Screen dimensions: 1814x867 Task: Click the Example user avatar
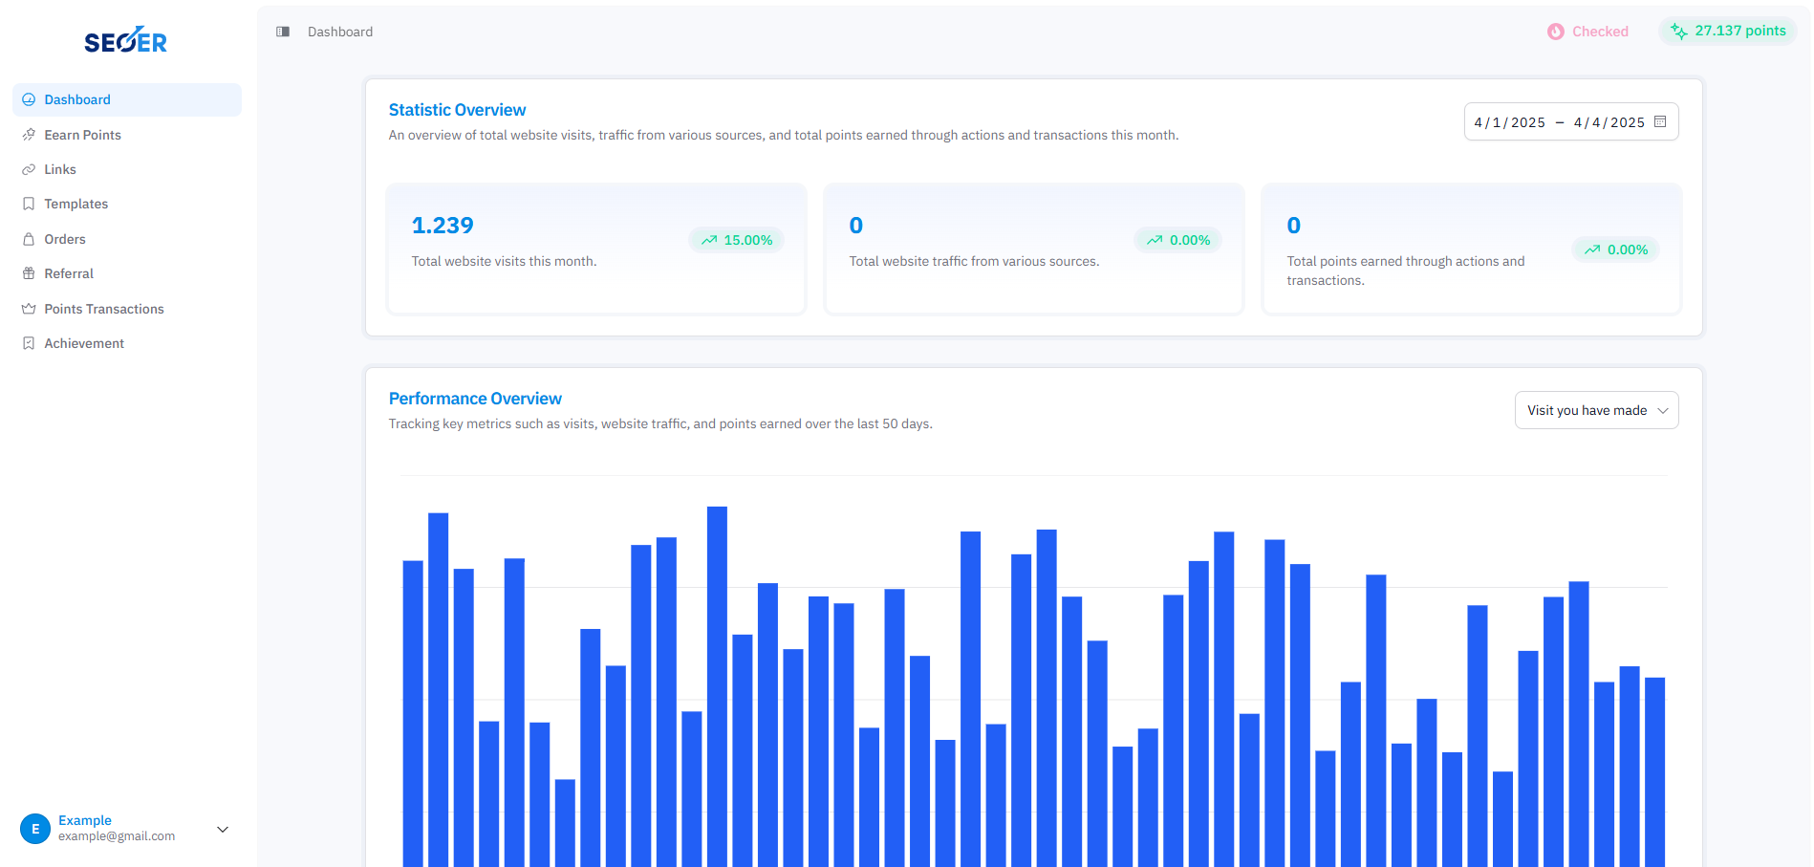point(35,829)
